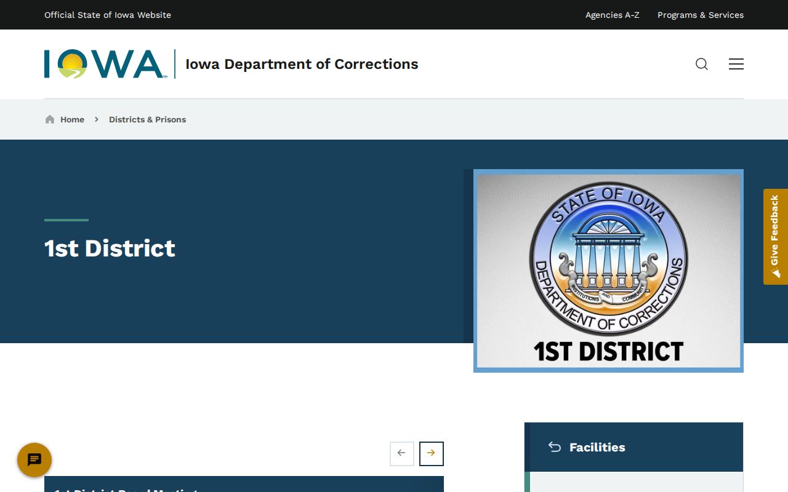The width and height of the screenshot is (788, 492).
Task: Click the 1st District page heading
Action: [x=110, y=248]
